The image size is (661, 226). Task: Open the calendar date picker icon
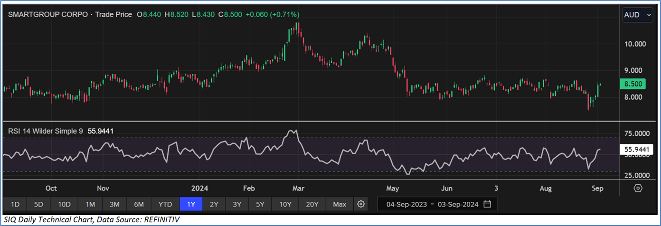coord(487,204)
